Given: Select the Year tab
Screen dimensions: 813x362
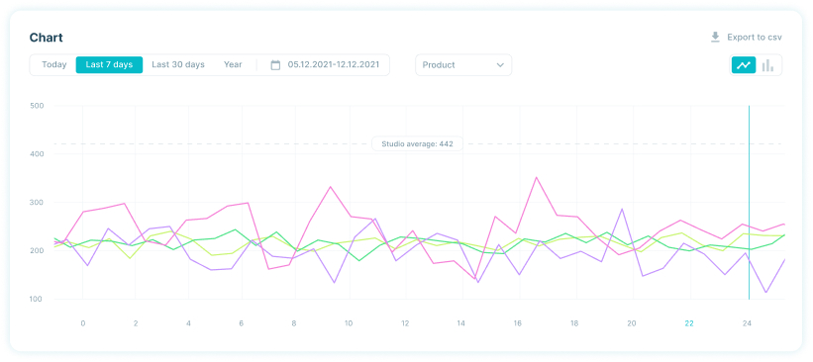Looking at the screenshot, I should tap(233, 64).
